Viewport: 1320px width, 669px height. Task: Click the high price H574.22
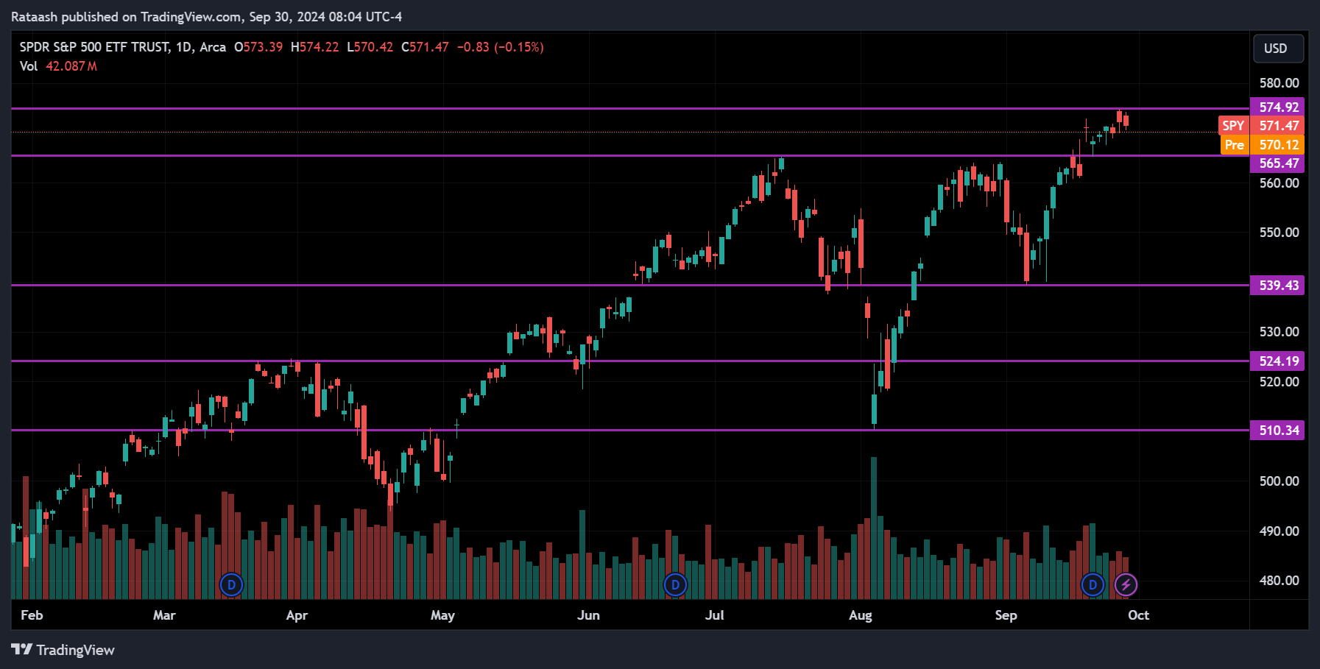[315, 47]
